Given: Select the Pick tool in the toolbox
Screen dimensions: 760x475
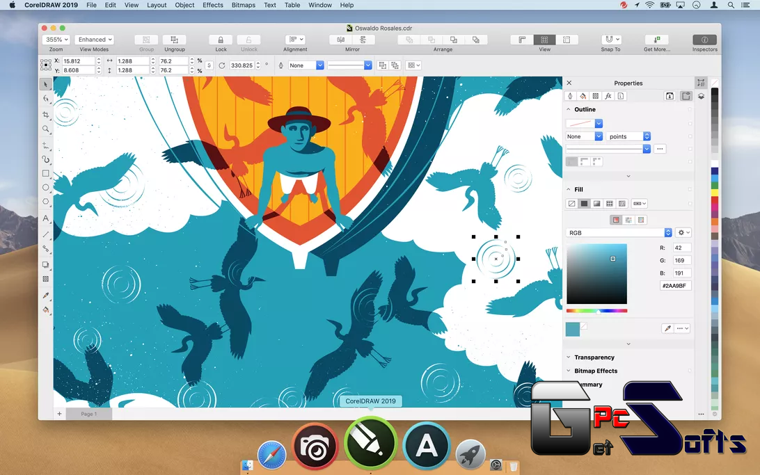Looking at the screenshot, I should (45, 84).
